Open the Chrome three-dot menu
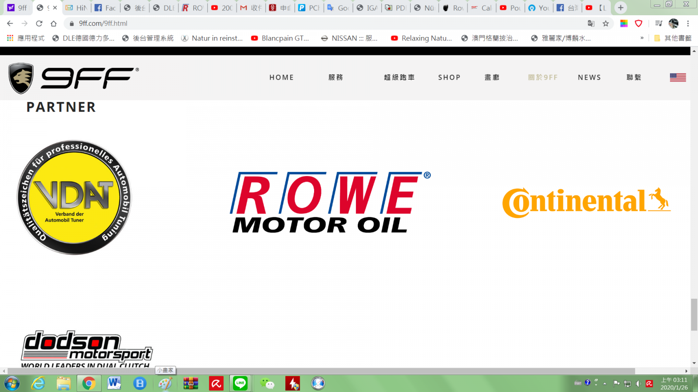Viewport: 698px width, 392px height. coord(688,24)
